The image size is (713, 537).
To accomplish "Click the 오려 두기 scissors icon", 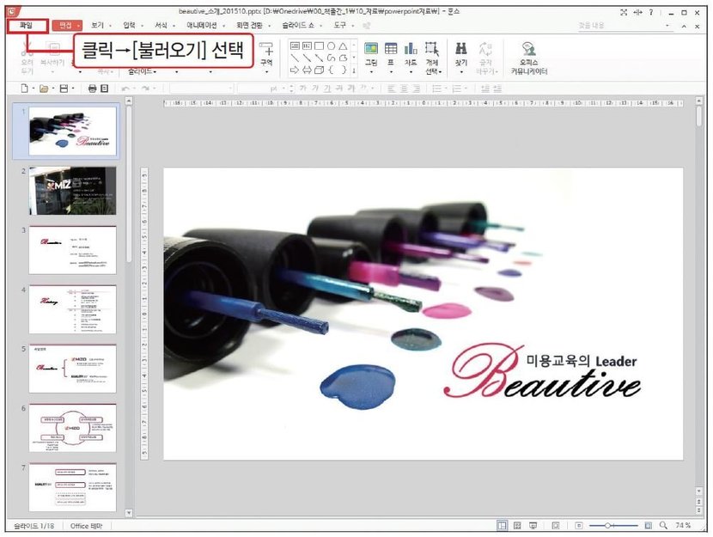I will (27, 50).
